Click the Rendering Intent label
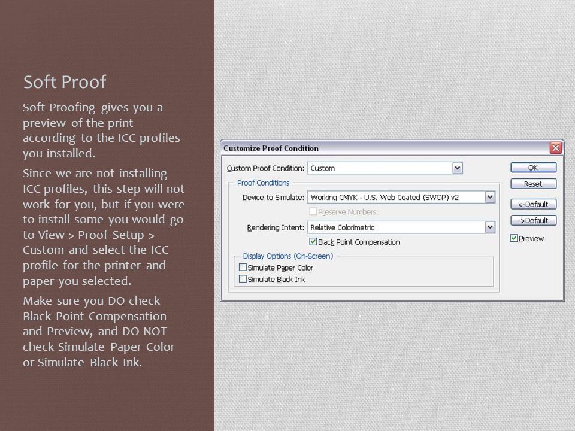 pyautogui.click(x=276, y=227)
